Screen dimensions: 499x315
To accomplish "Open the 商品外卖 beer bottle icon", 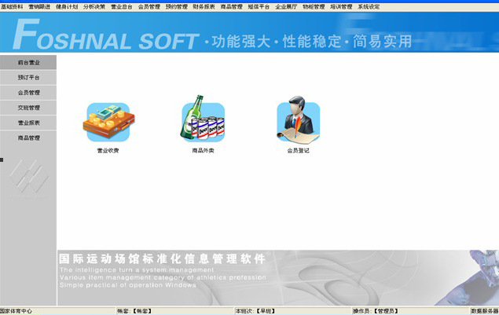I will [203, 119].
